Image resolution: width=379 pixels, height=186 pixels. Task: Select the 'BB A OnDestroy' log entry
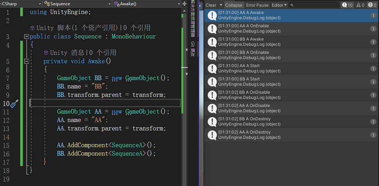(x=291, y=122)
